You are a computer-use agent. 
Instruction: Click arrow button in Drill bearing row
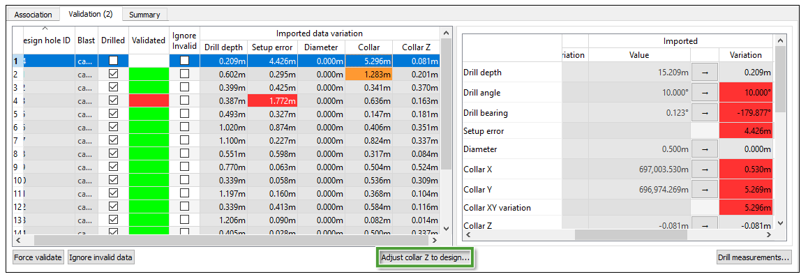[x=705, y=112]
